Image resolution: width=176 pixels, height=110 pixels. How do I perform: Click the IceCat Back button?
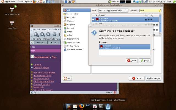coord(35,34)
